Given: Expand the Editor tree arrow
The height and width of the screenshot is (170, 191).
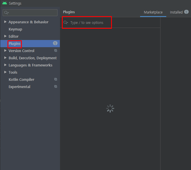Looking at the screenshot, I should click(5, 36).
